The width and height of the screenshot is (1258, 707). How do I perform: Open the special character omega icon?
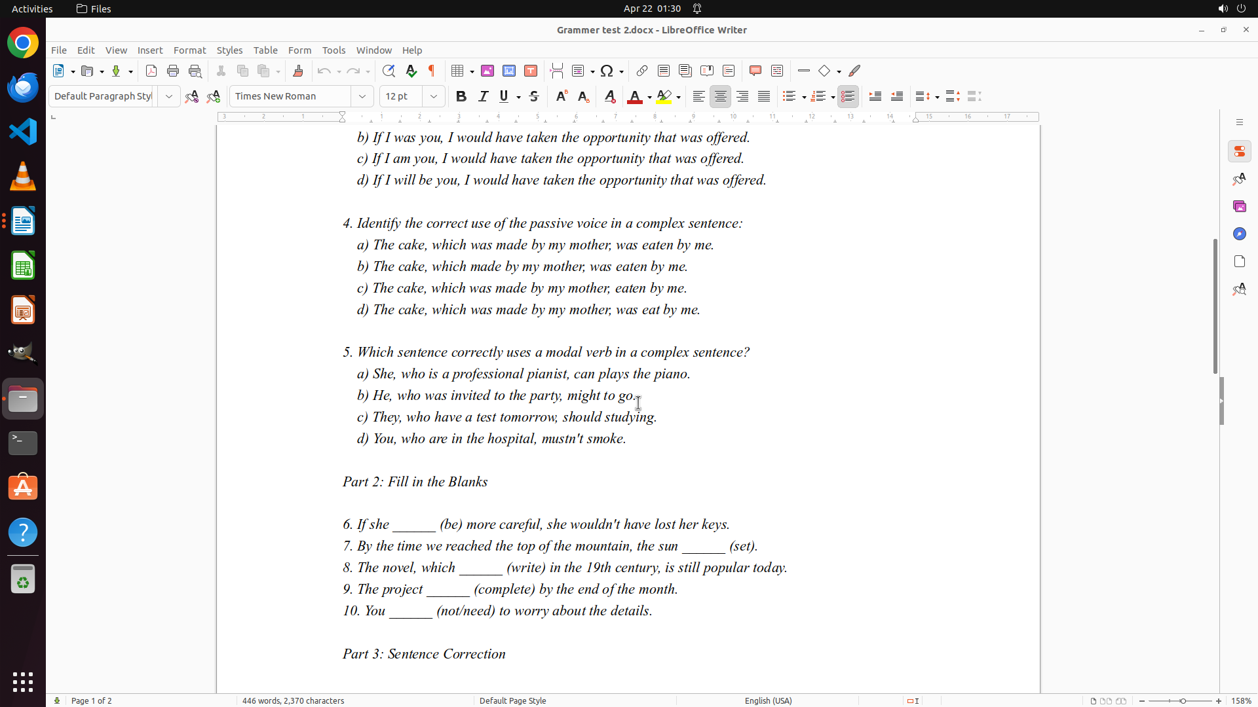(x=607, y=71)
